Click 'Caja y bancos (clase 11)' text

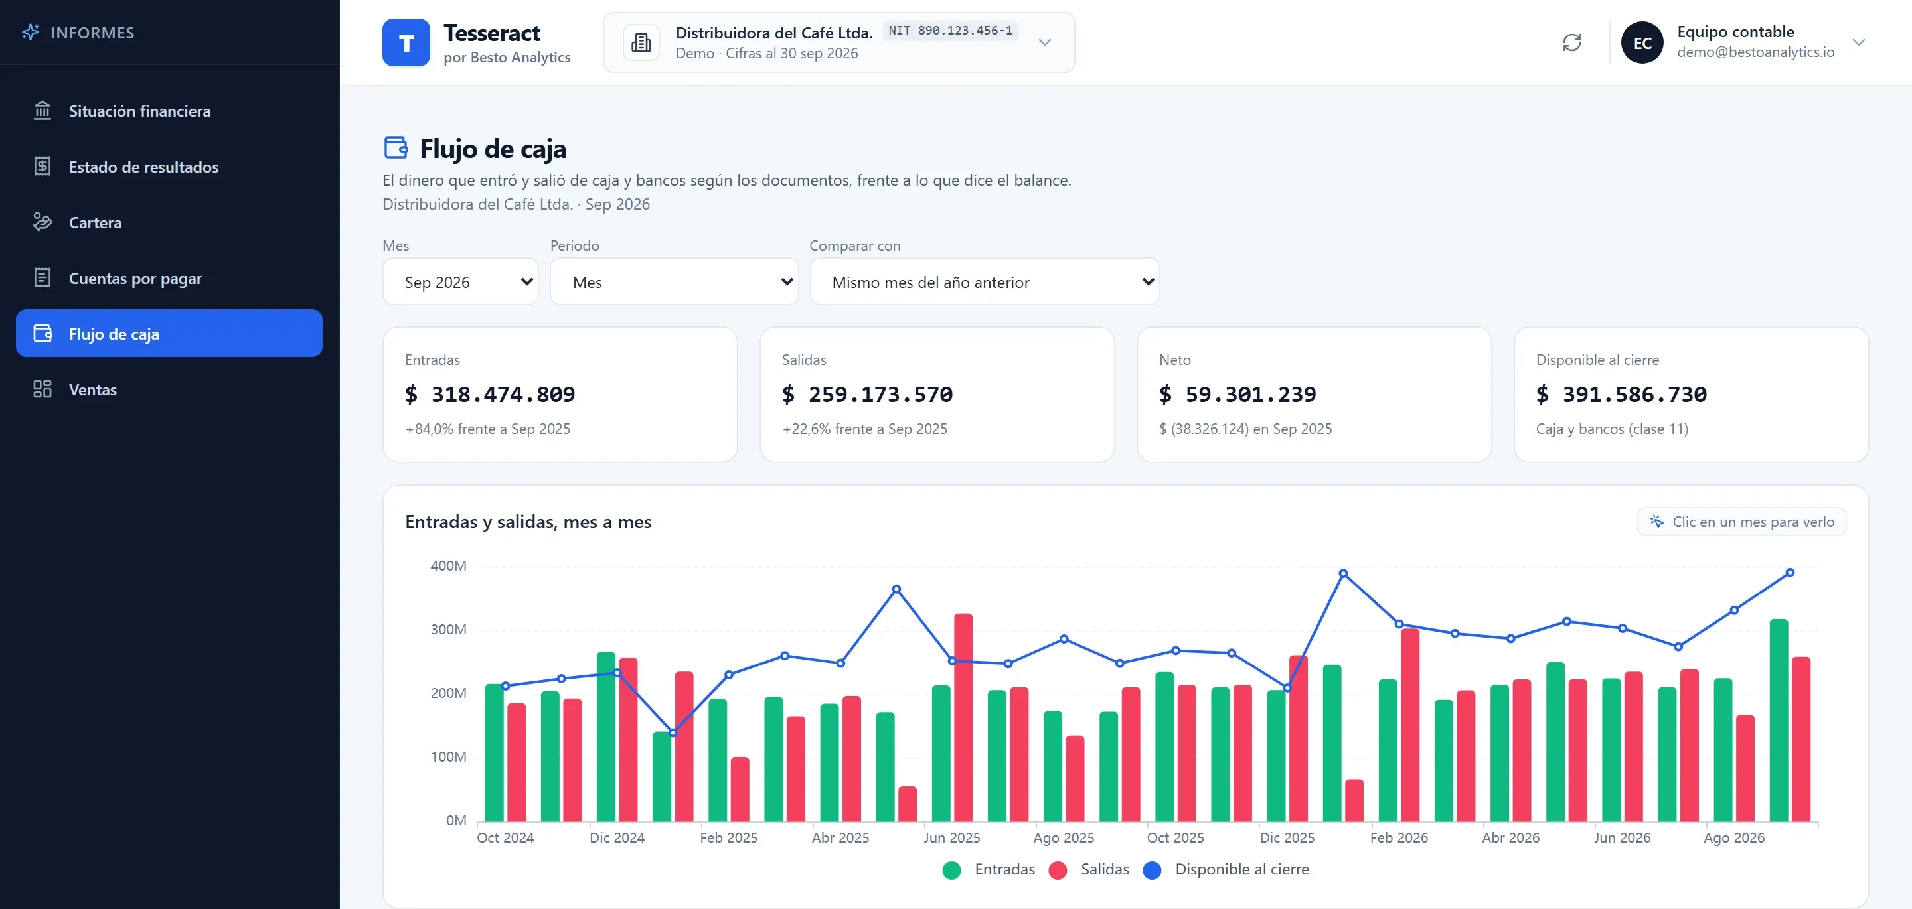1611,428
